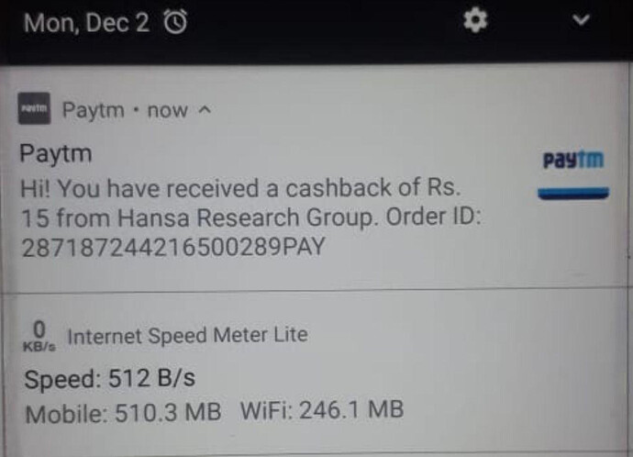Open the Internet Speed Meter Lite notification title
Screen dimensions: 633x457
click(188, 336)
